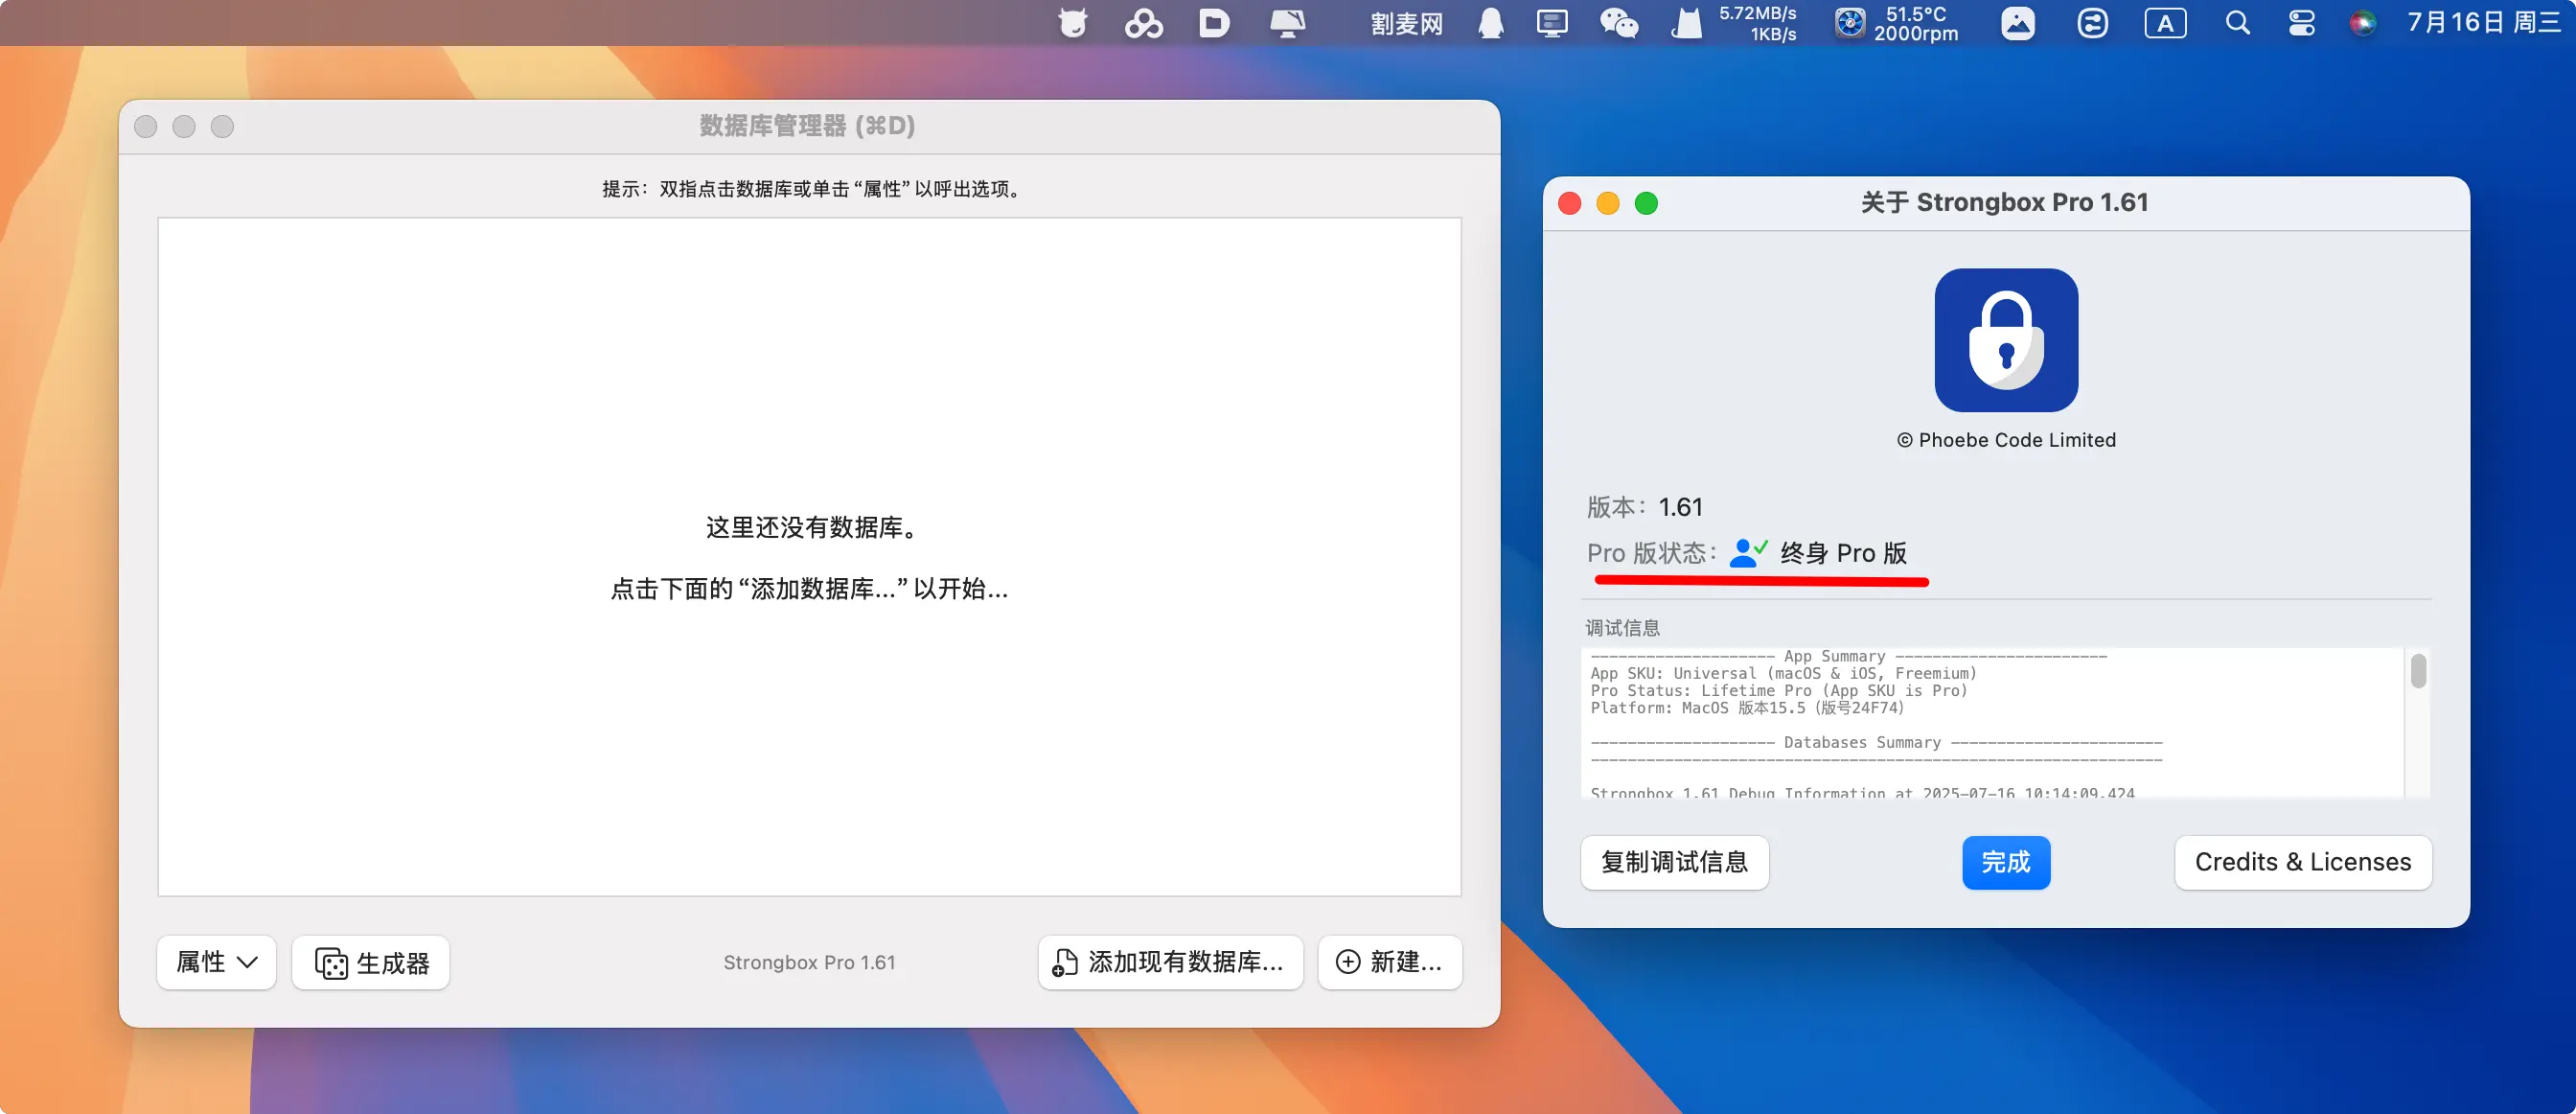Viewport: 2576px width, 1114px height.
Task: Click the bear icon in menu bar
Action: coord(1073,23)
